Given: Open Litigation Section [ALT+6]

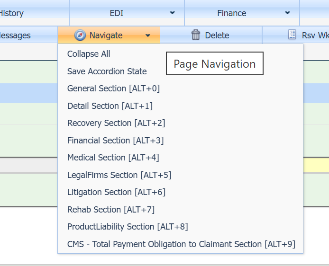Looking at the screenshot, I should pyautogui.click(x=116, y=192).
